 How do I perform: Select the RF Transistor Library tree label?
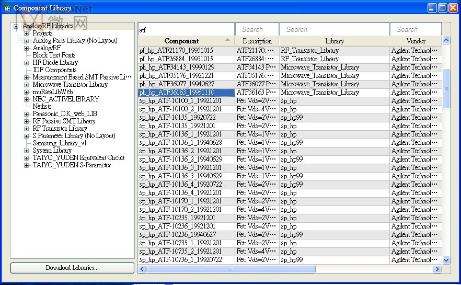click(x=60, y=129)
